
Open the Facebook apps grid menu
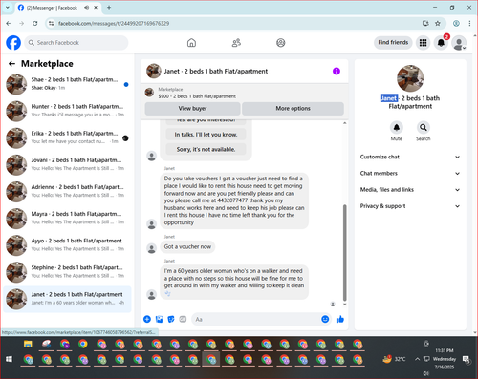423,43
